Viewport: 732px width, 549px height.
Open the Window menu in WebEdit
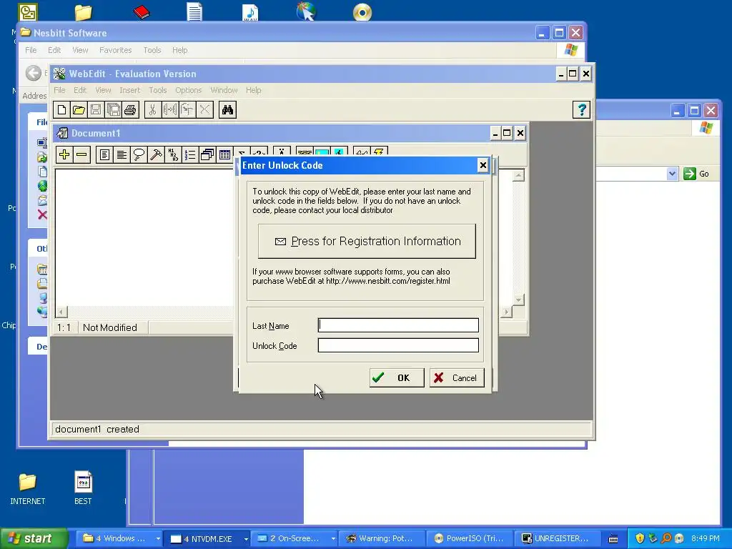(x=224, y=90)
